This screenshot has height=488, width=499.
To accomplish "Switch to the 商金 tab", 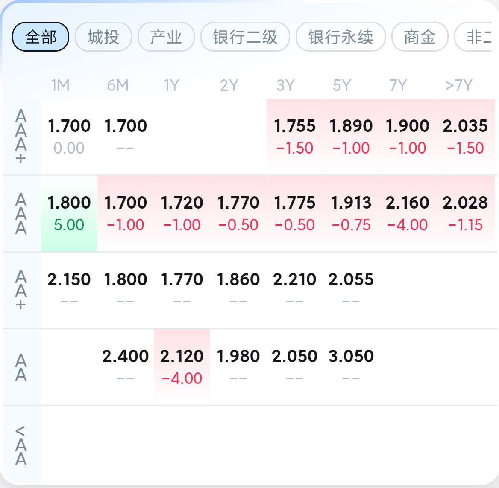I will click(x=420, y=37).
